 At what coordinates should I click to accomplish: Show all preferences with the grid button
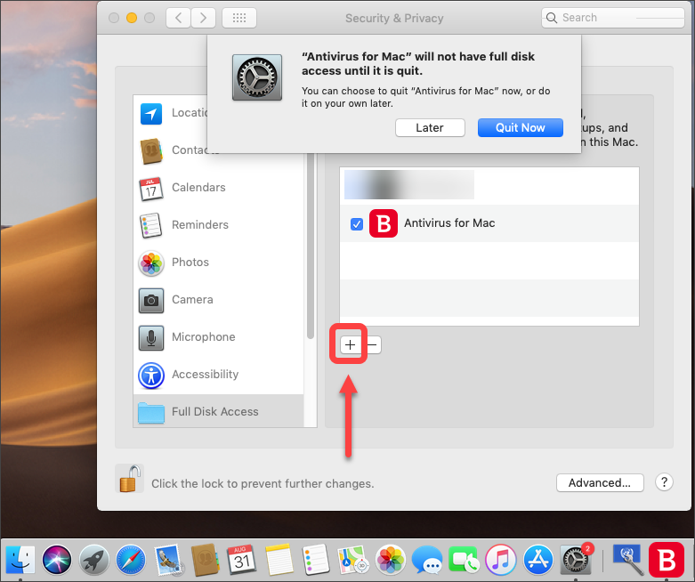click(239, 18)
